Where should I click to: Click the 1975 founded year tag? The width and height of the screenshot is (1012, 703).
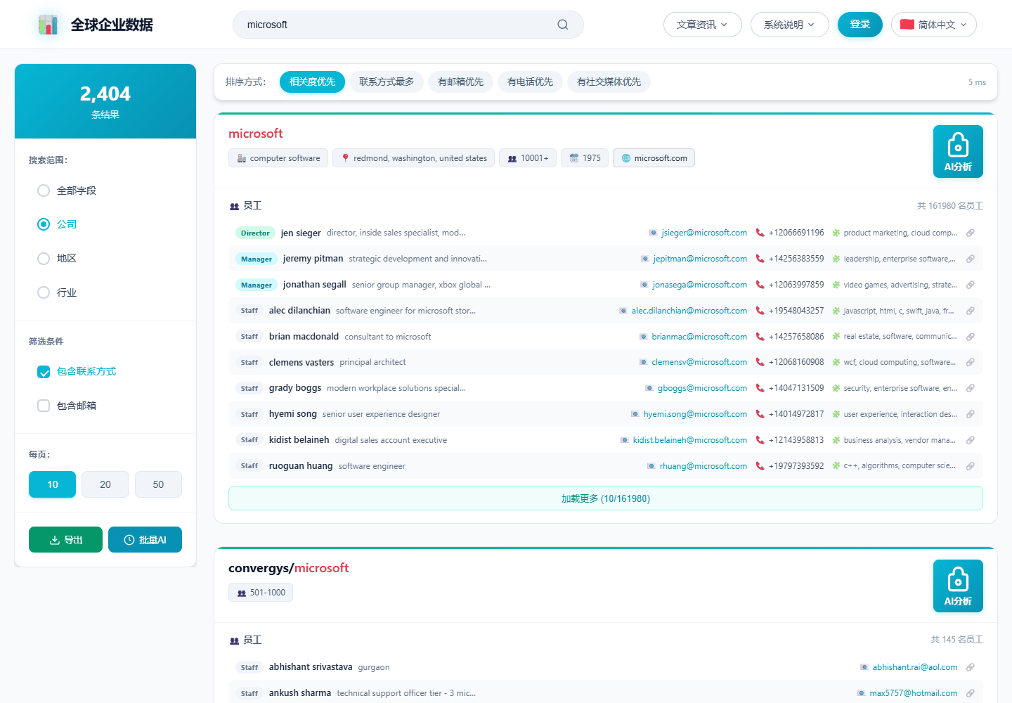pos(585,158)
